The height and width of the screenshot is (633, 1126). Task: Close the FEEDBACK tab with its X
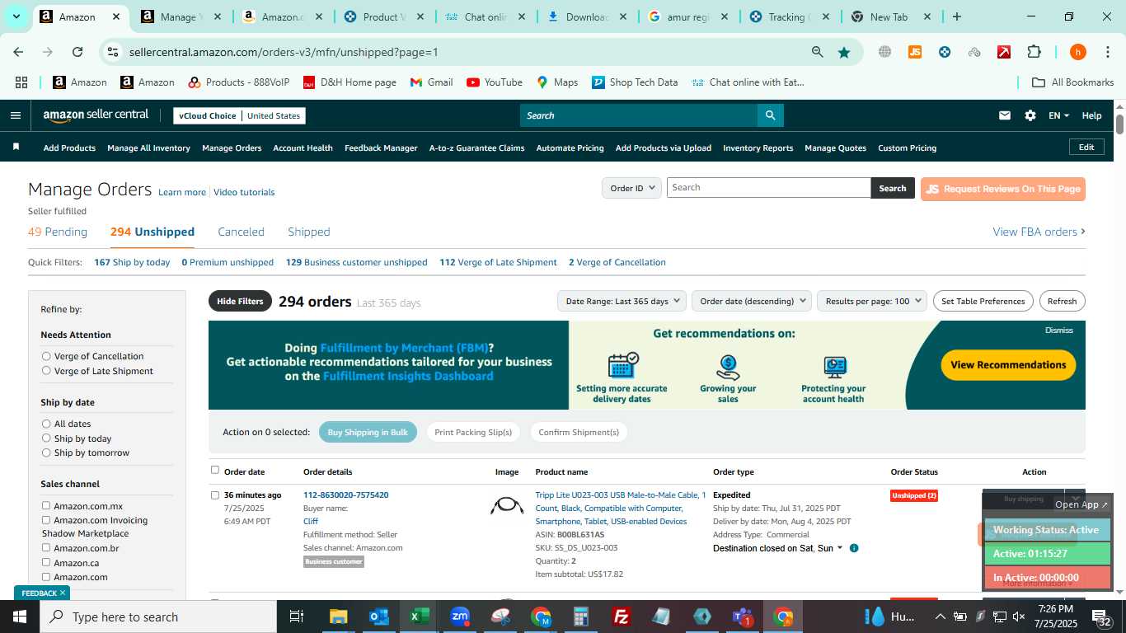[x=62, y=593]
